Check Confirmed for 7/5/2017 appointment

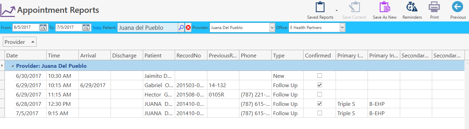[320, 113]
